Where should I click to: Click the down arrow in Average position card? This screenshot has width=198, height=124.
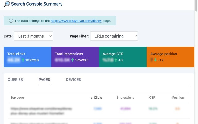tap(155, 60)
